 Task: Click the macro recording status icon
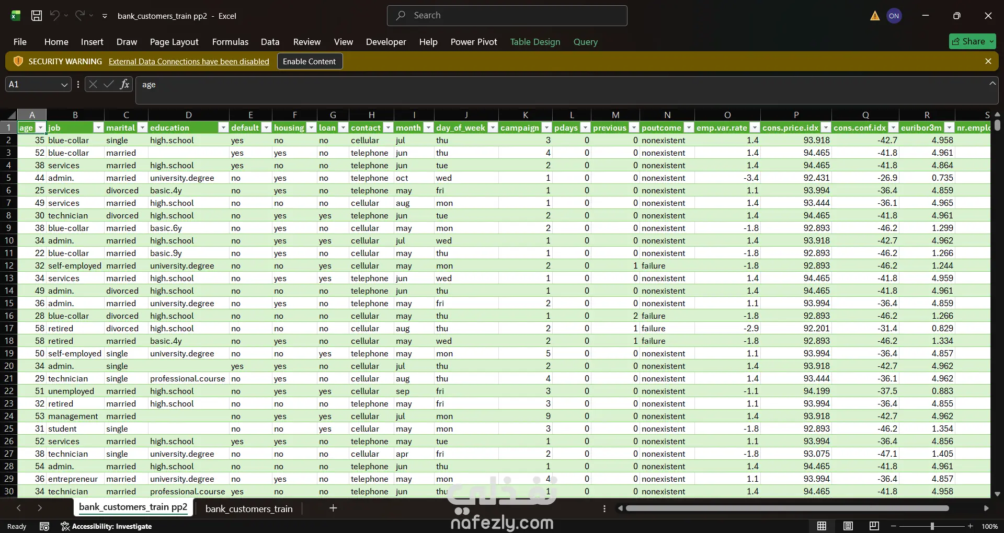click(44, 526)
